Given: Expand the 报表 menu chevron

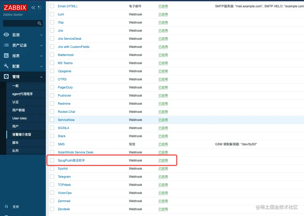Looking at the screenshot, I should tap(41, 56).
